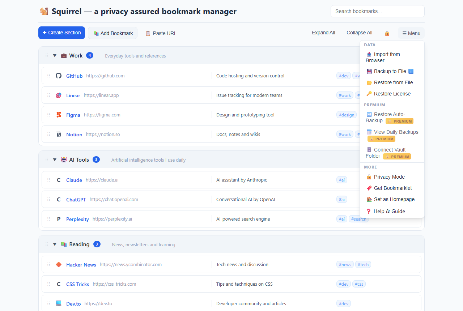Click the #ai tag on ChatGPT row
Screen dimensions: 463x311
point(342,199)
